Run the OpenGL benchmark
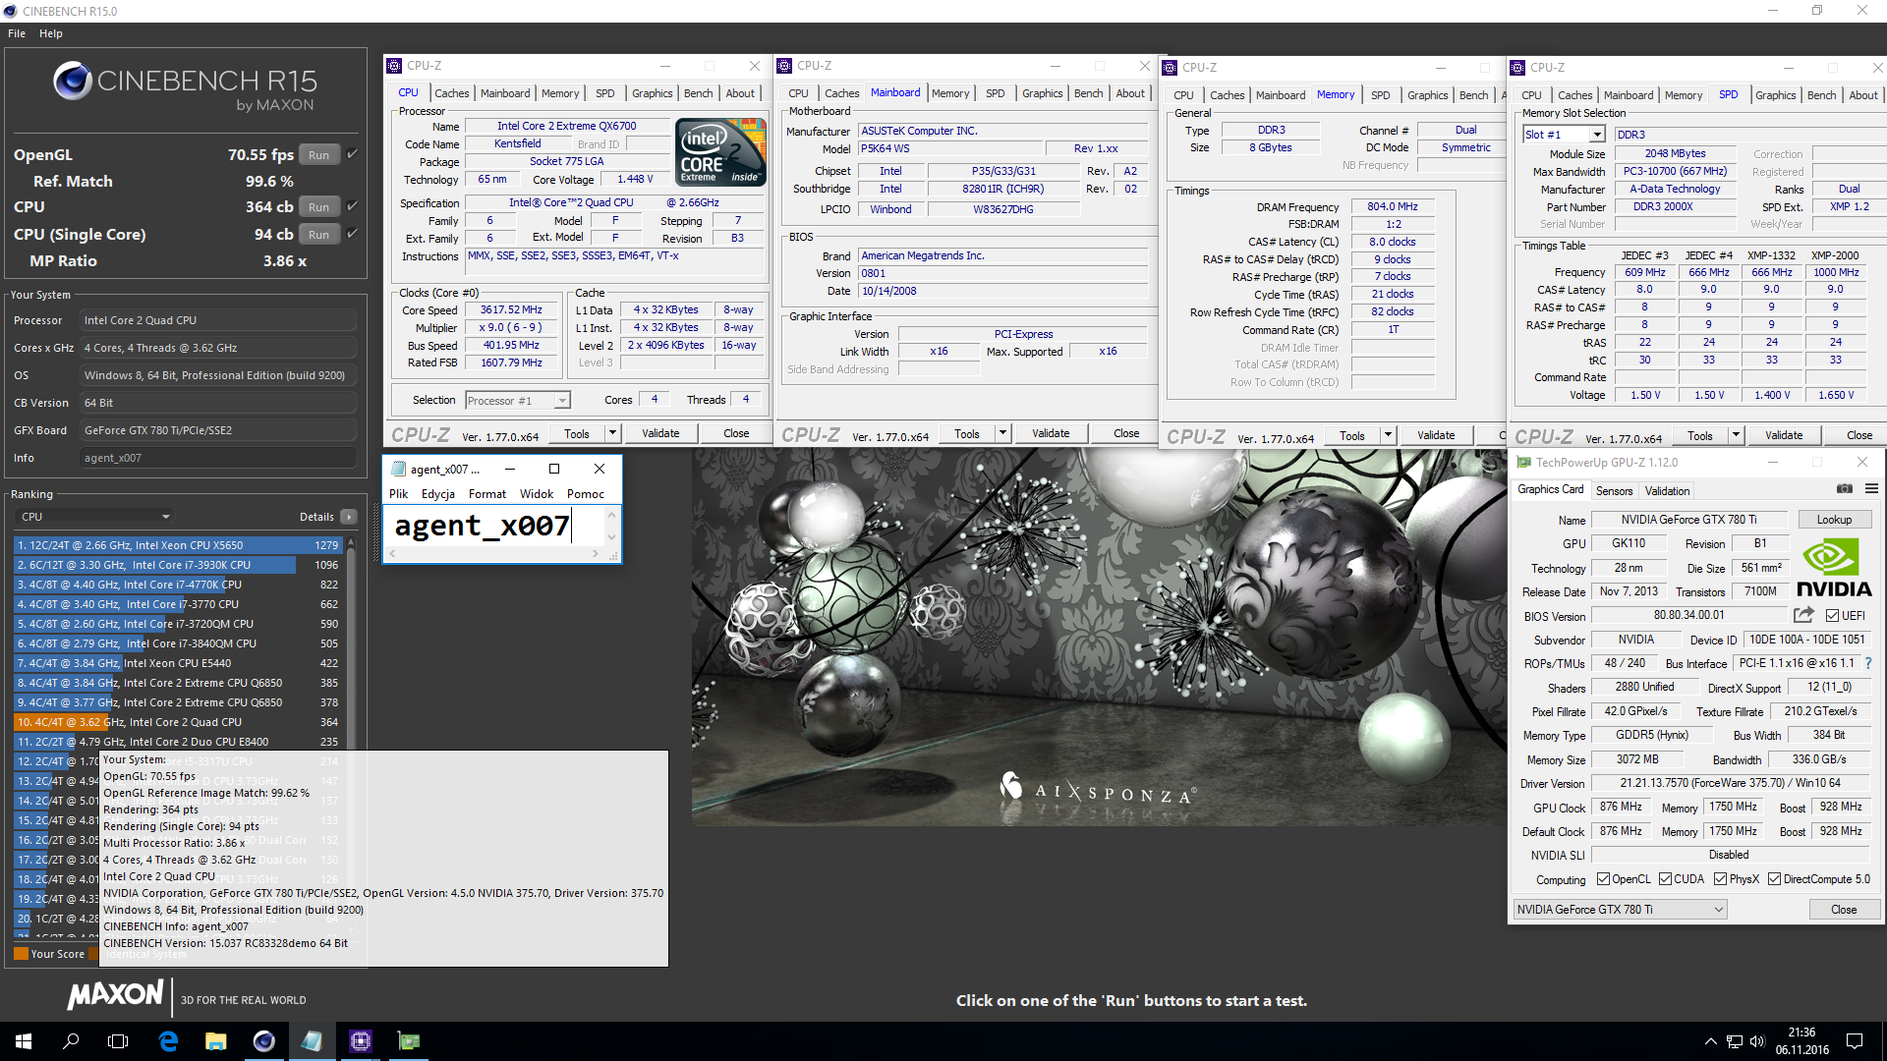The image size is (1887, 1061). 319,154
